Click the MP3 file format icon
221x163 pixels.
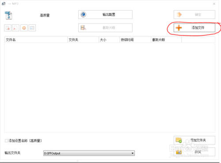click(8, 15)
